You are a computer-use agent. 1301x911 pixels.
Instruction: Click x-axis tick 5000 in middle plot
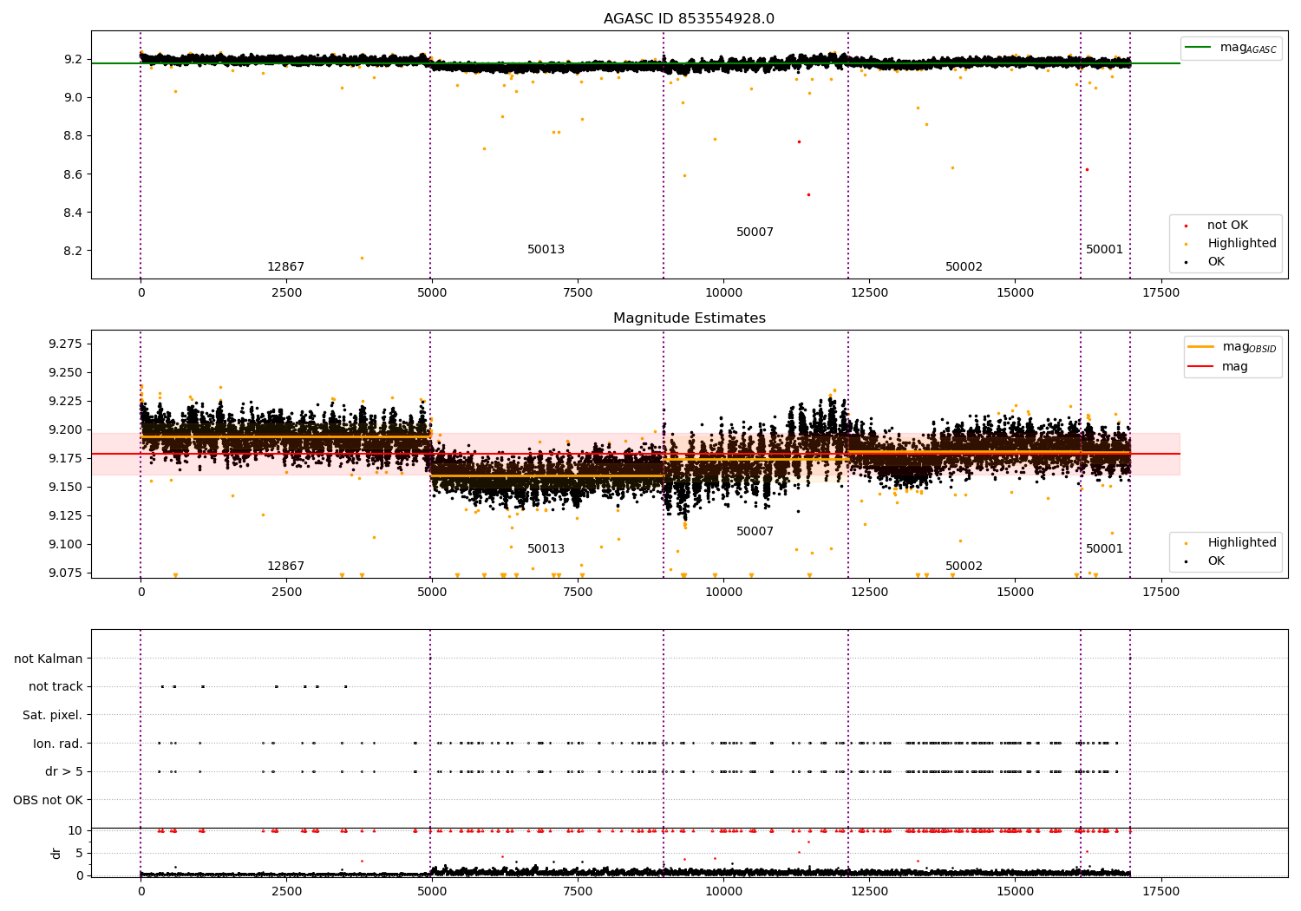point(432,593)
